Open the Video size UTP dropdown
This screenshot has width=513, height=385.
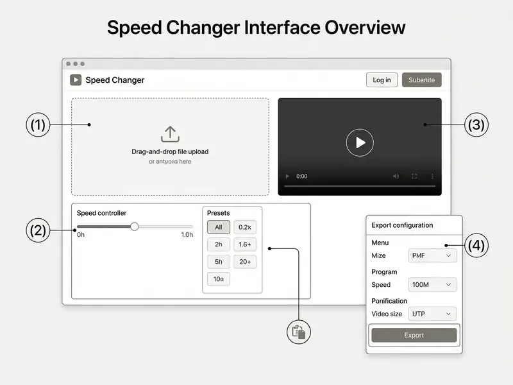(x=432, y=314)
